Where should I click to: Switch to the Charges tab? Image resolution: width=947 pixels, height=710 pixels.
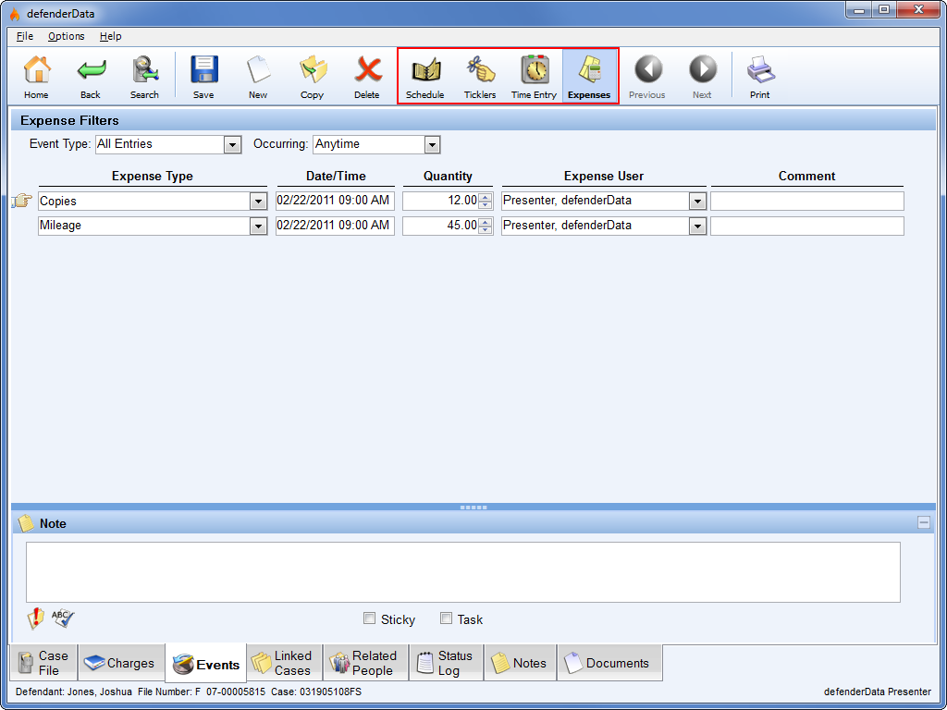(x=120, y=663)
